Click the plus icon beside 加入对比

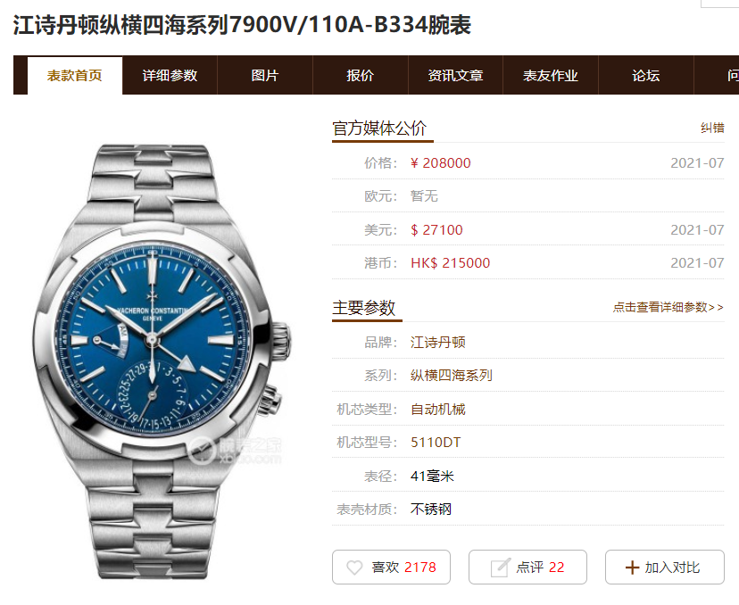632,568
